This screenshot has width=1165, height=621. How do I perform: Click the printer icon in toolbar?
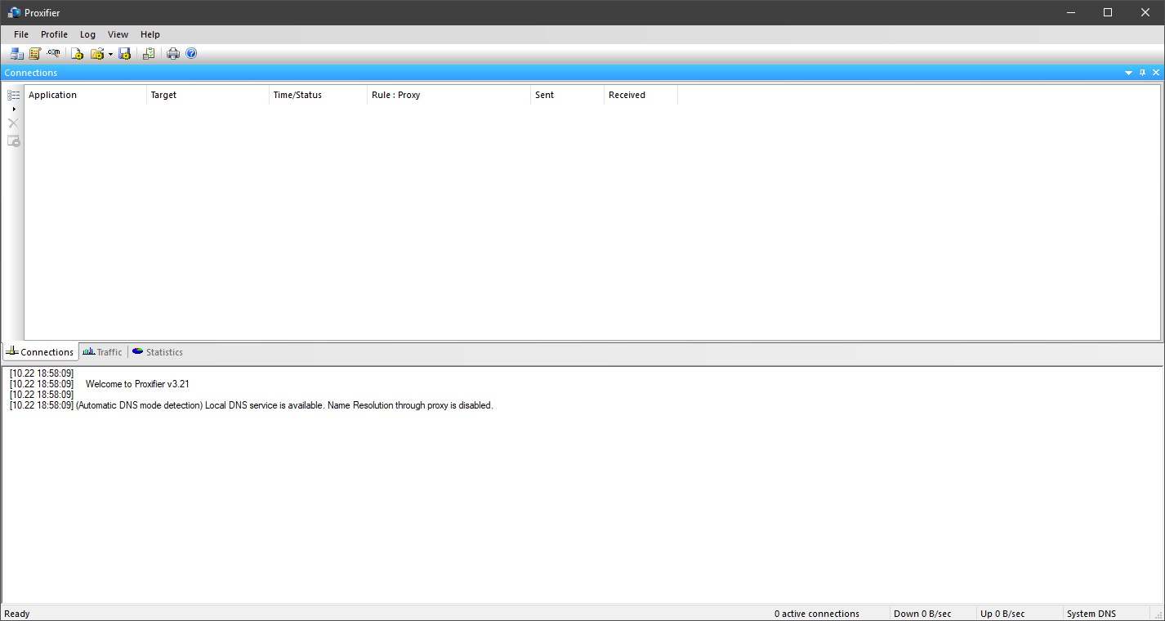pyautogui.click(x=173, y=54)
